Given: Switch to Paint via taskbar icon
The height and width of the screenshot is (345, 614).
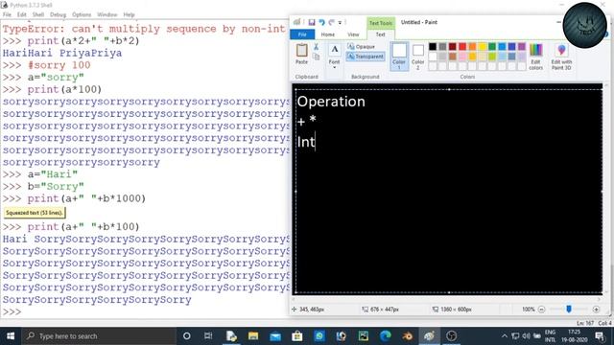Looking at the screenshot, I should coord(429,336).
